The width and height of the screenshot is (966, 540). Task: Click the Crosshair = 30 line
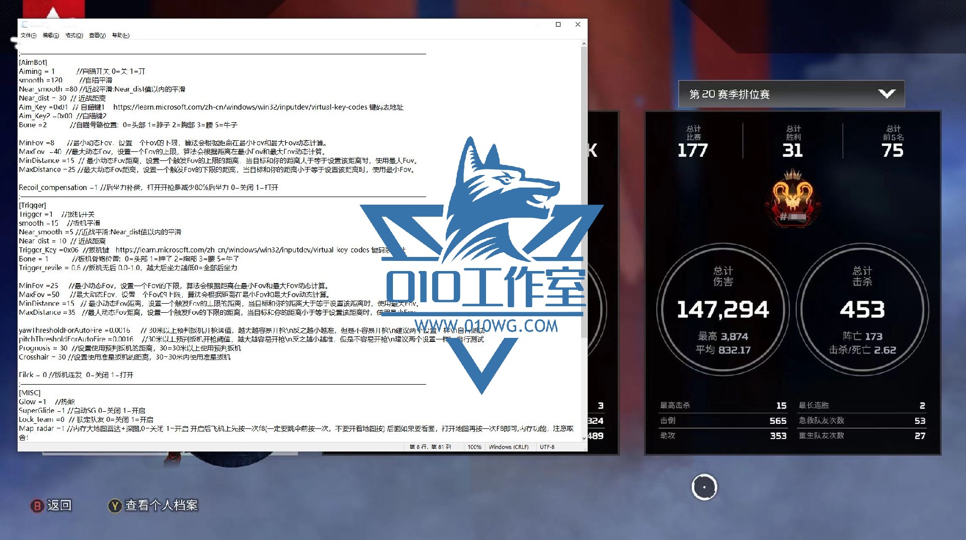pyautogui.click(x=125, y=357)
